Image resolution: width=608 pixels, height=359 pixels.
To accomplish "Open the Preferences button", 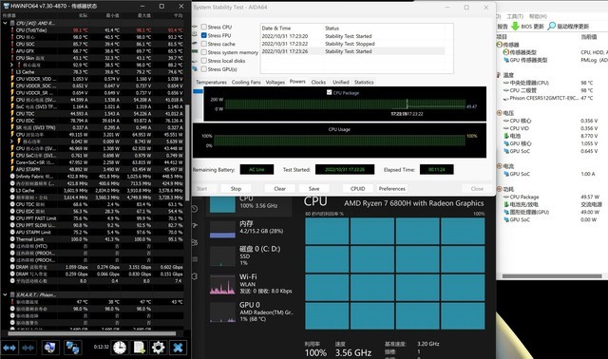I will [392, 188].
